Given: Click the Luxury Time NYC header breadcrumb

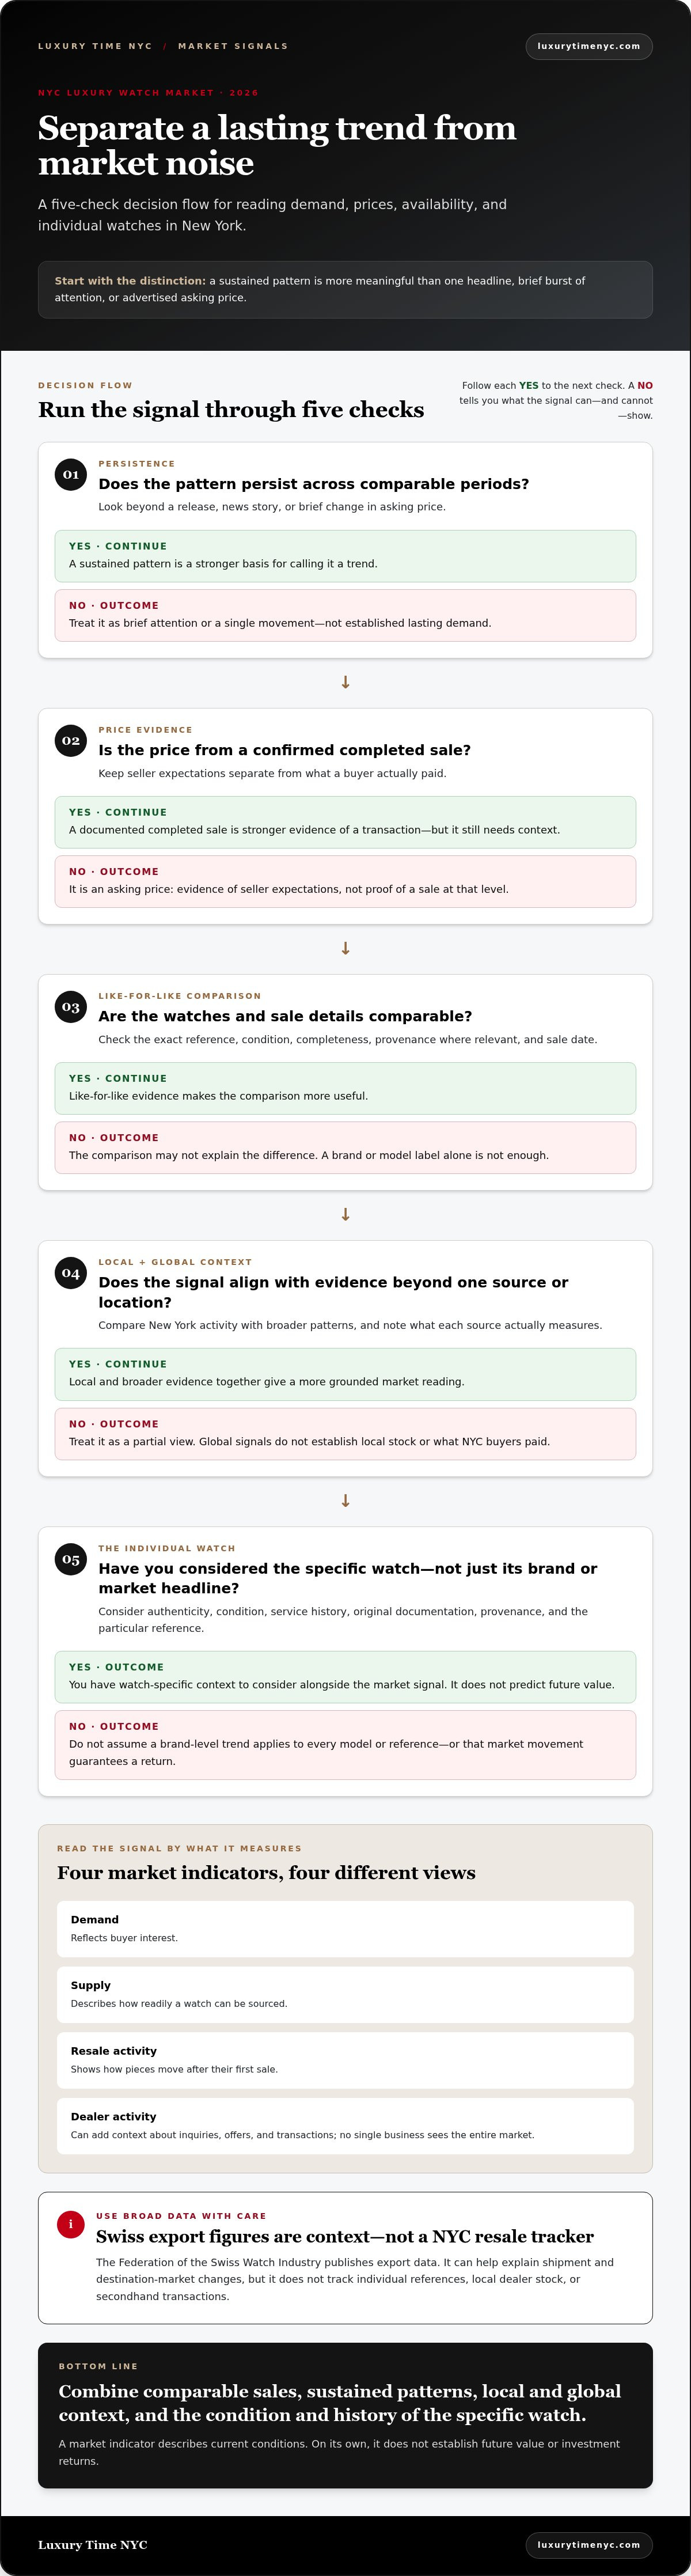Looking at the screenshot, I should [x=95, y=46].
